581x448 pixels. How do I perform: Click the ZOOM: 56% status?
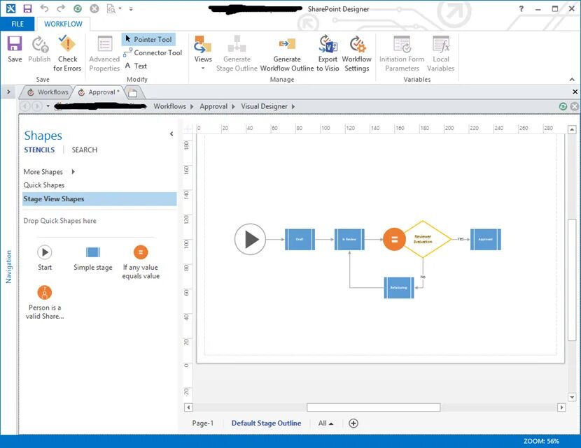click(x=541, y=441)
